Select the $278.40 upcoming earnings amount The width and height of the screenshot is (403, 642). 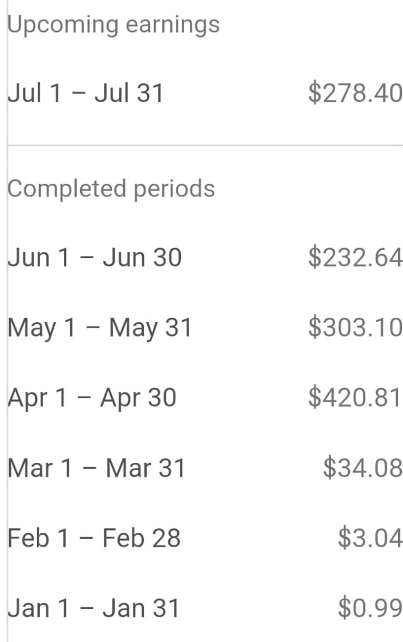click(355, 93)
